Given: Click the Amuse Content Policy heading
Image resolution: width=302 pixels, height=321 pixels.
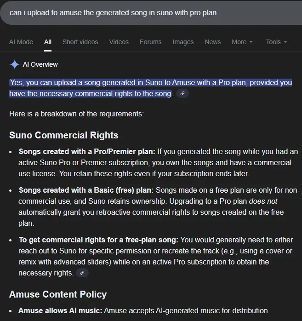Looking at the screenshot, I should 58,294.
